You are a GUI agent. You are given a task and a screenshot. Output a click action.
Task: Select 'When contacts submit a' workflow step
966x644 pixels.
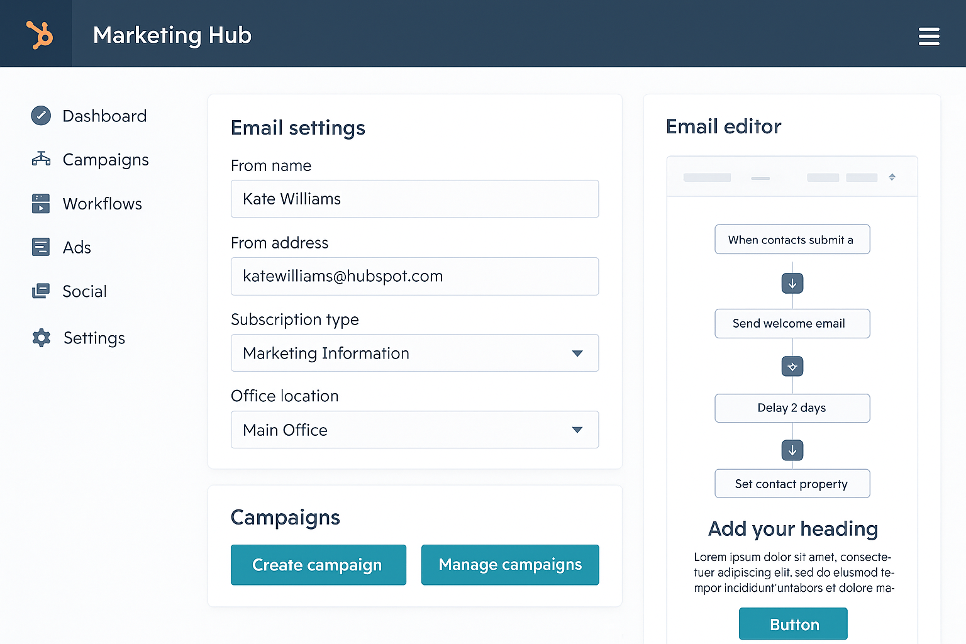pyautogui.click(x=792, y=240)
